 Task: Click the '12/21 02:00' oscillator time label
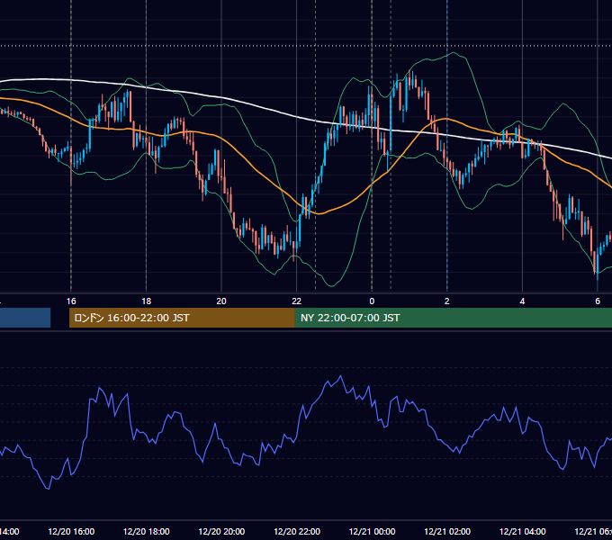(447, 531)
